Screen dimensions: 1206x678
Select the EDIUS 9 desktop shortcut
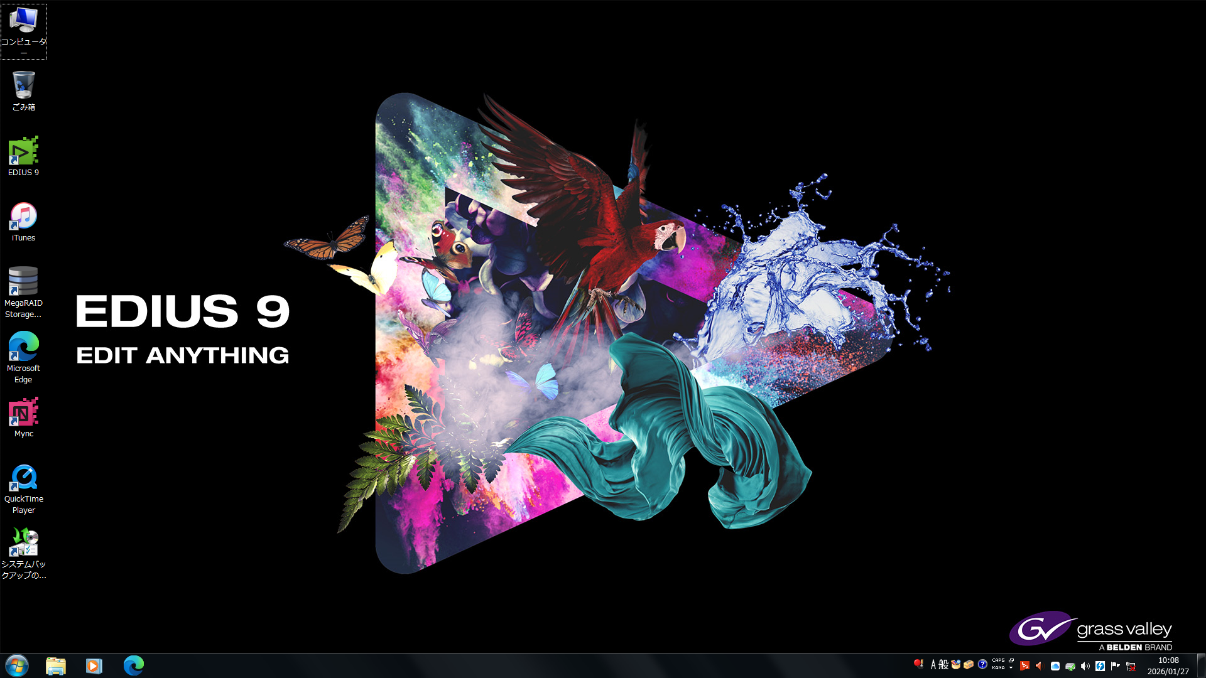23,153
